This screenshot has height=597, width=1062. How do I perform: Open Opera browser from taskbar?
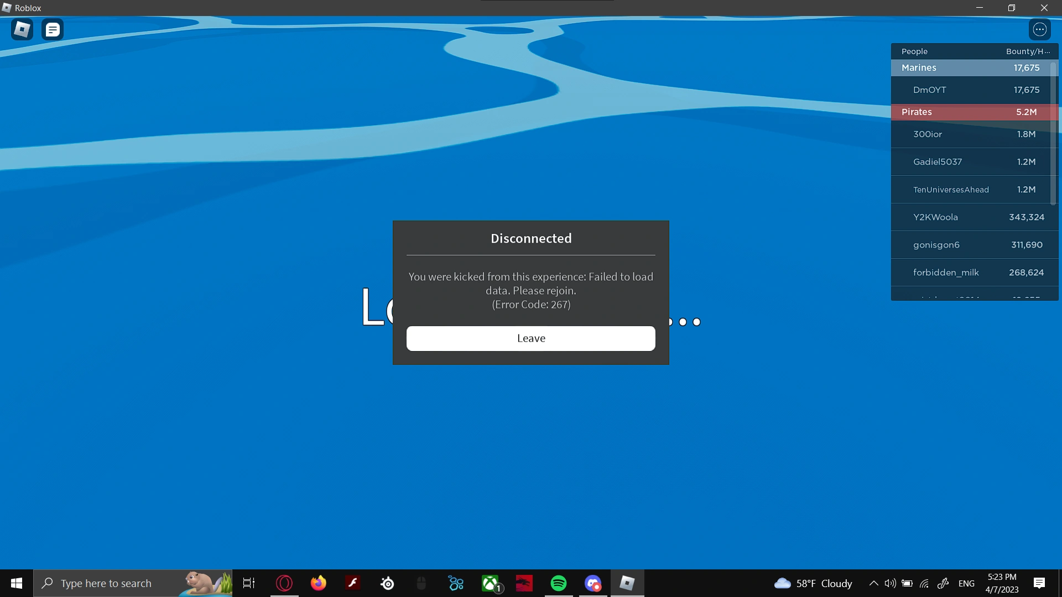(x=284, y=583)
